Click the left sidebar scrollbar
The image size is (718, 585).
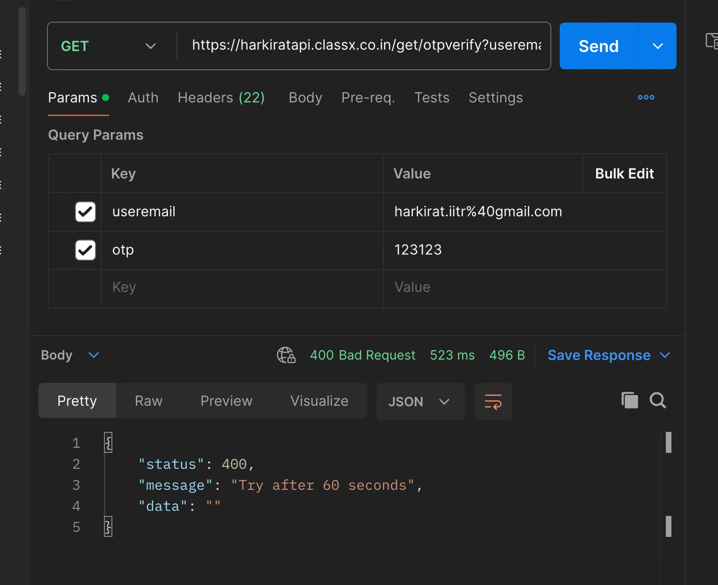click(22, 52)
